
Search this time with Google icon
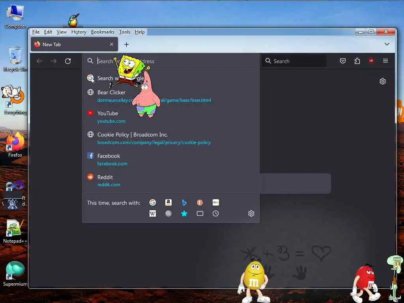tap(153, 202)
